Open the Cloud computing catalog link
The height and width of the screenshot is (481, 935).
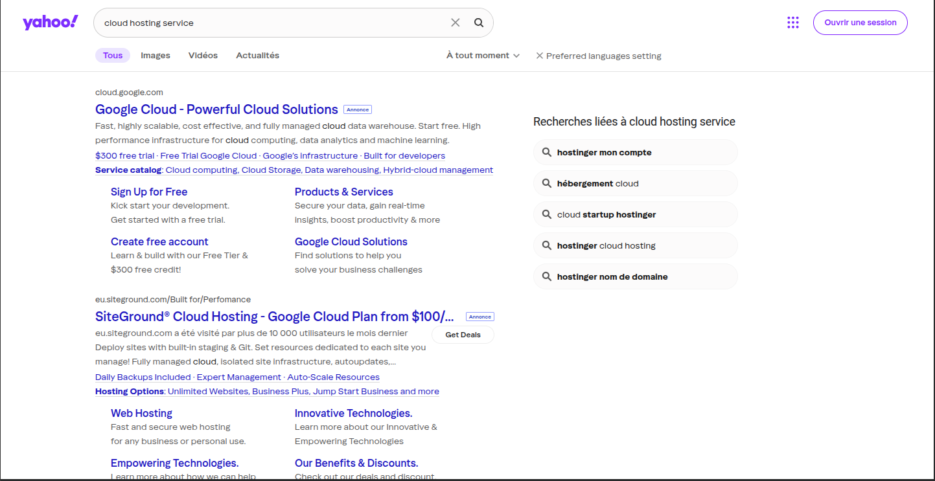click(x=202, y=170)
